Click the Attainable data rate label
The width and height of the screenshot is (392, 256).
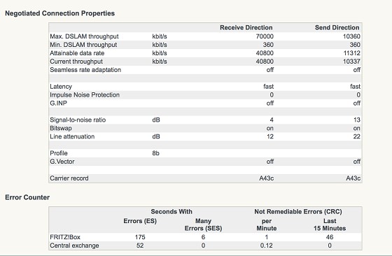tap(77, 53)
